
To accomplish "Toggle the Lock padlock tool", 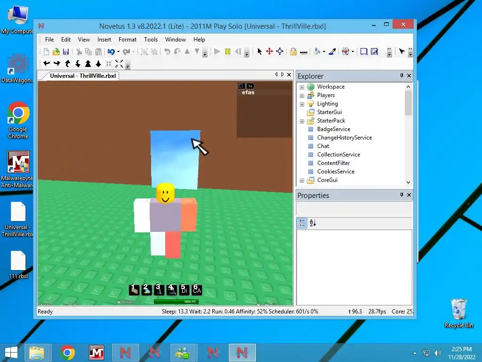I will tap(293, 51).
